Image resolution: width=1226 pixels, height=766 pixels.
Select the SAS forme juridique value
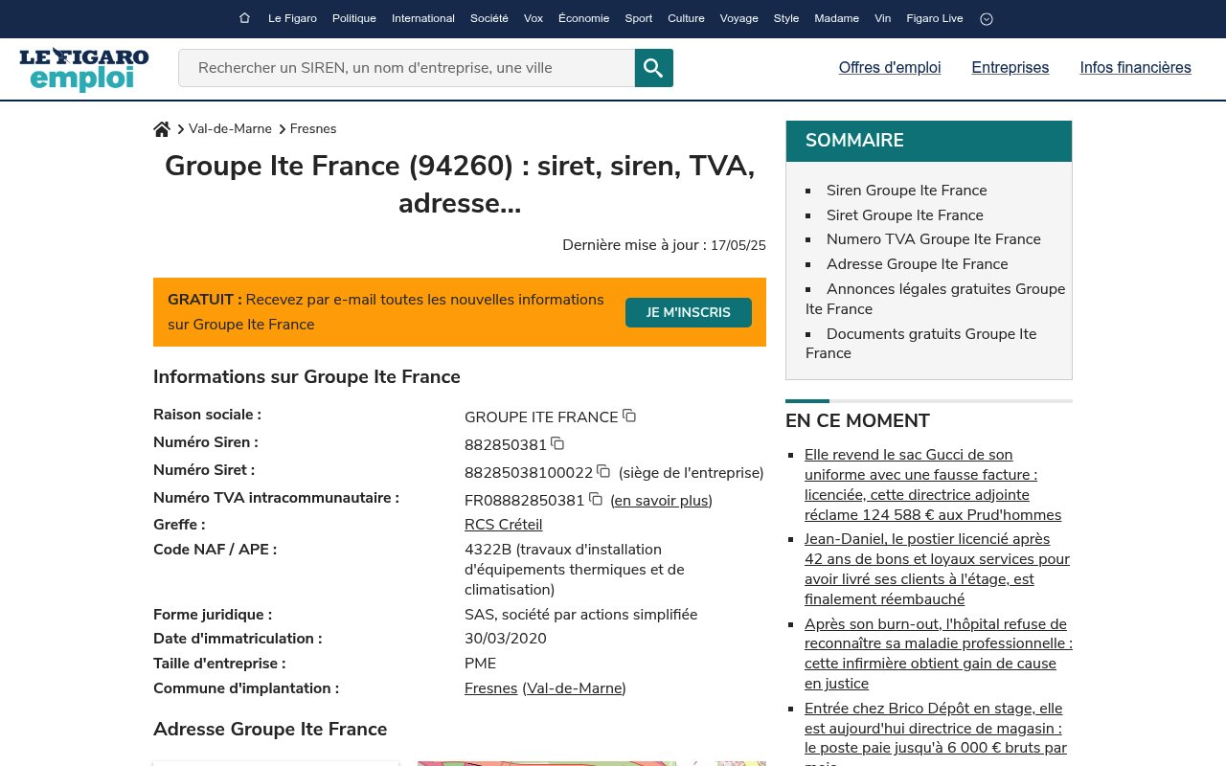581,615
